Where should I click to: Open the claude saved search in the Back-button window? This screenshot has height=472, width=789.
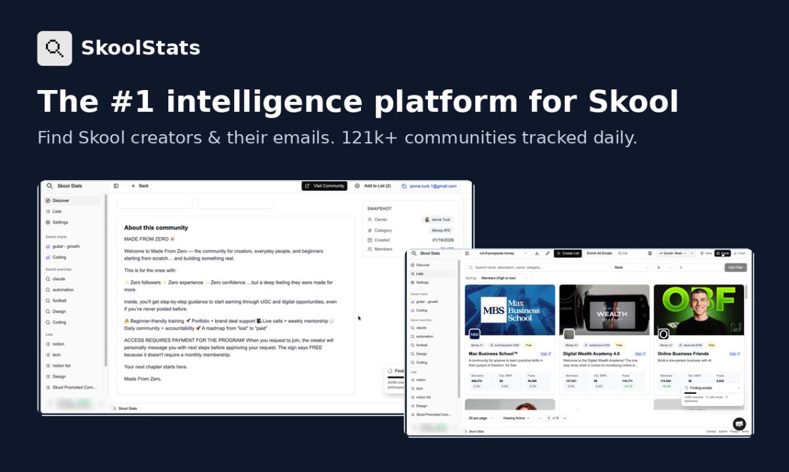coord(72,279)
